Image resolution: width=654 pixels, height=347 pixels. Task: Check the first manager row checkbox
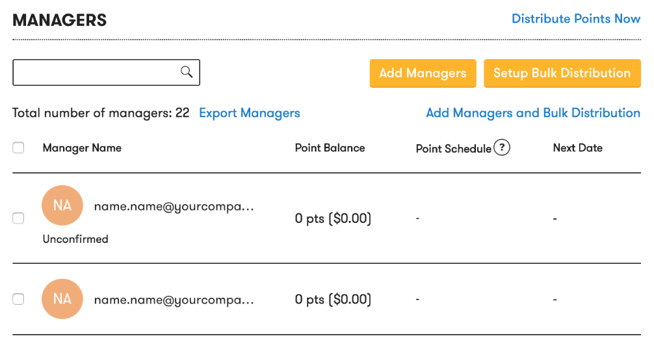(18, 218)
